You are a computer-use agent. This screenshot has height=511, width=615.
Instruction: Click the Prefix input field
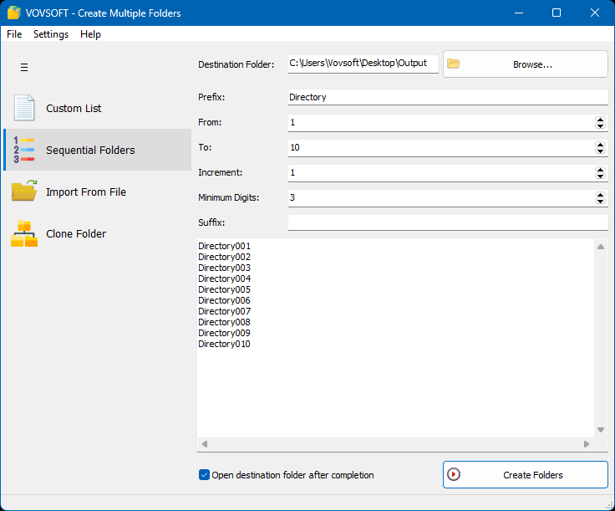[x=448, y=97]
